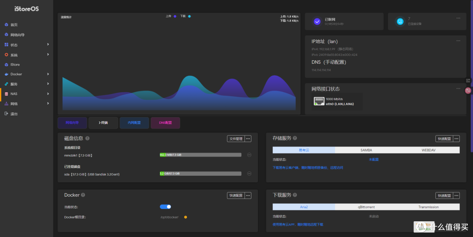Click the pink translate badge at right edge
The image size is (473, 237).
click(468, 91)
